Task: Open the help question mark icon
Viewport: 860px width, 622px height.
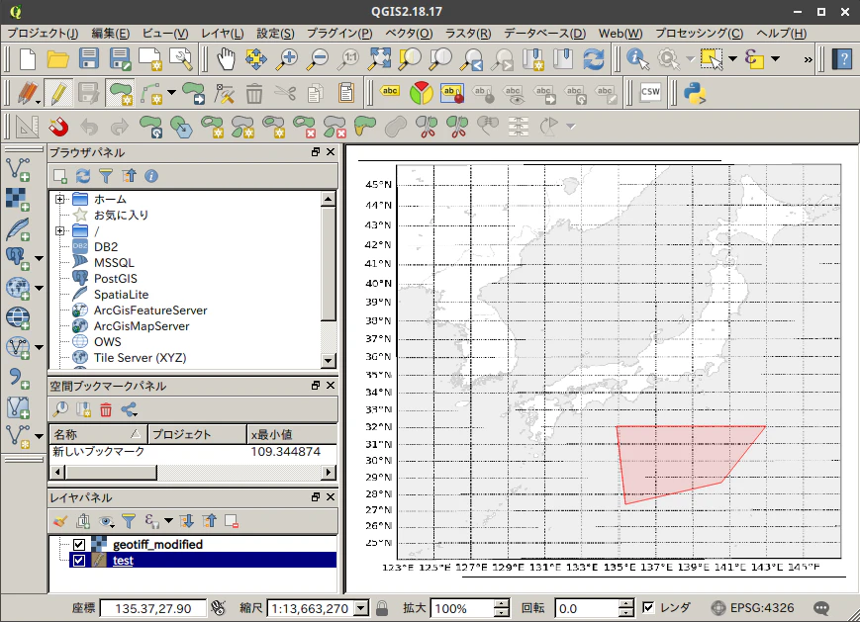Action: 842,58
